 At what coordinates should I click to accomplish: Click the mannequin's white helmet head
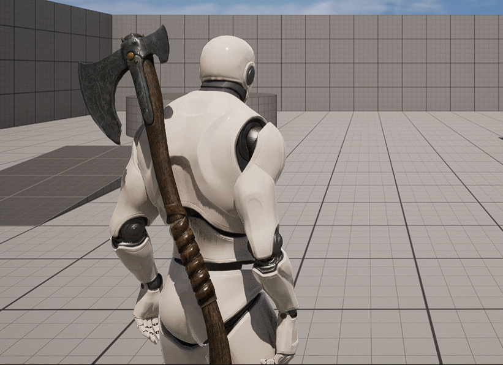[x=227, y=63]
